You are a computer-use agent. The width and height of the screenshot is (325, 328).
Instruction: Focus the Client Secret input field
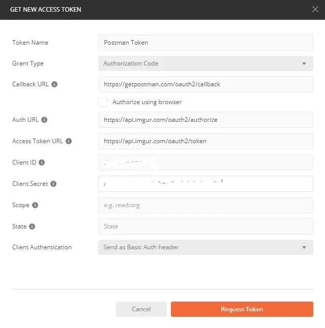[x=205, y=184]
